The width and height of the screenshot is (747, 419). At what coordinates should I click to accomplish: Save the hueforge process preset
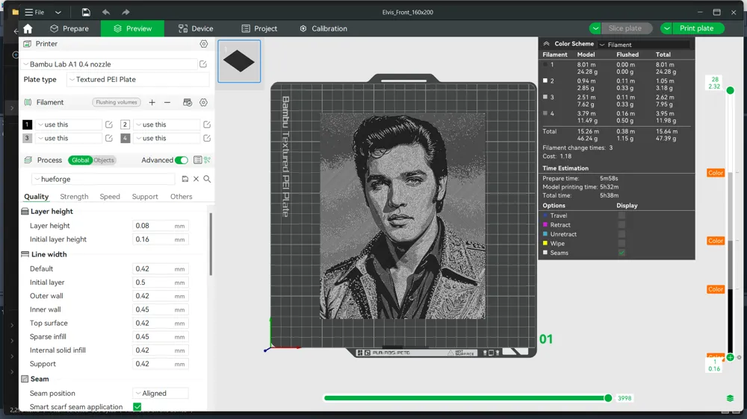(185, 179)
